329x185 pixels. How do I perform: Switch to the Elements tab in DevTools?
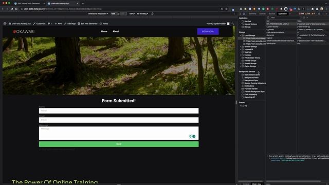click(252, 14)
